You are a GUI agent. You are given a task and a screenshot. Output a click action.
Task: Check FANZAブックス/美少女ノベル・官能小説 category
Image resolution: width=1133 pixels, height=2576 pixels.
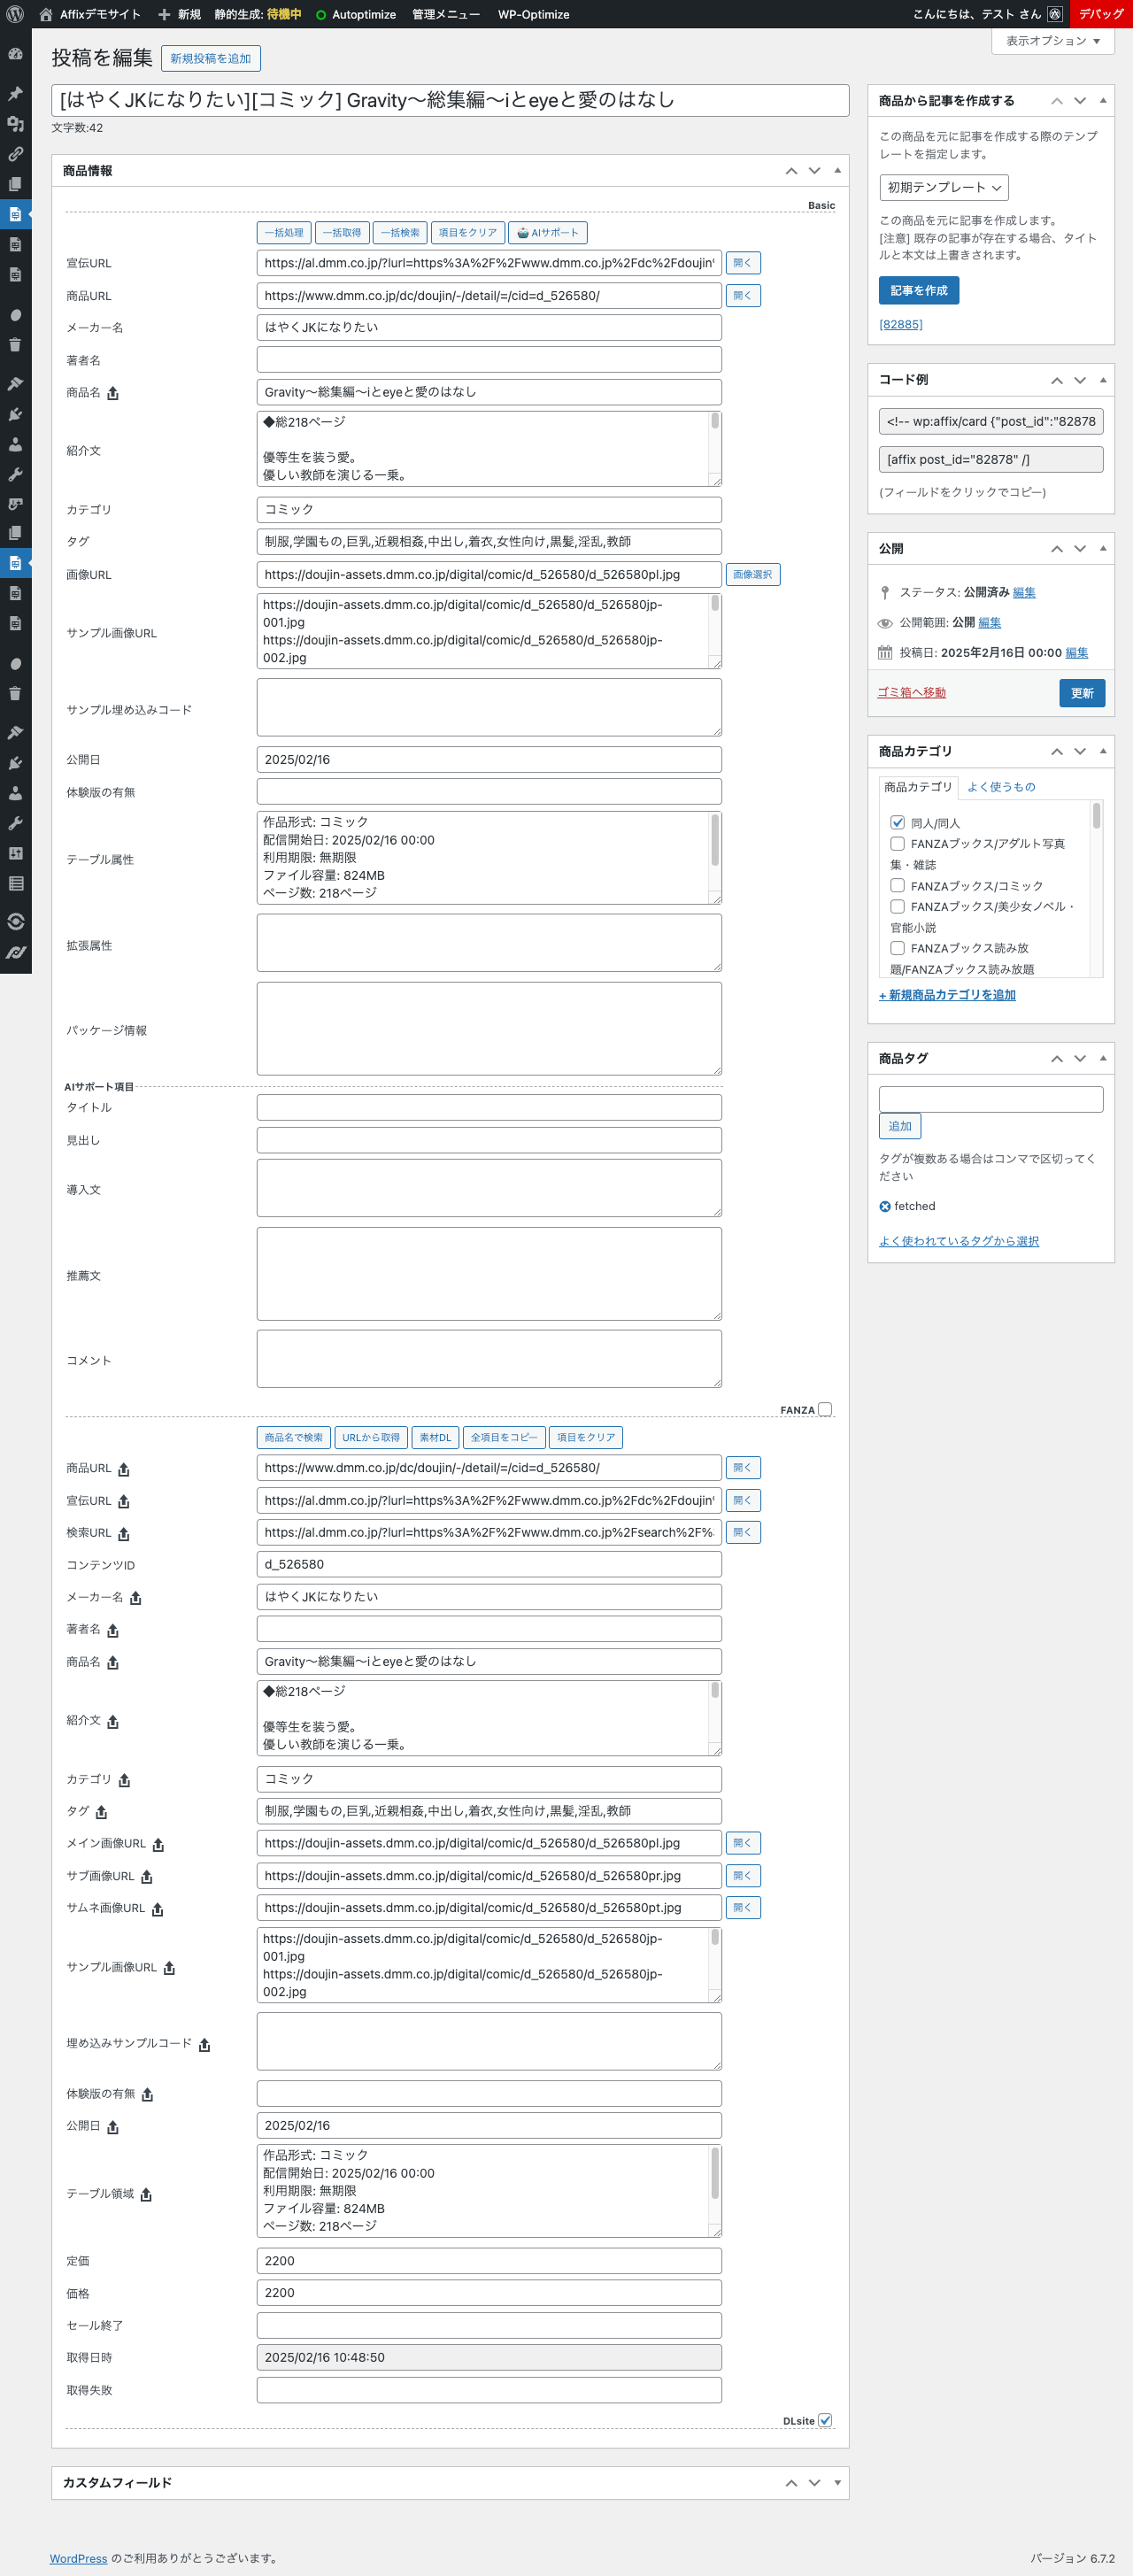coord(897,907)
